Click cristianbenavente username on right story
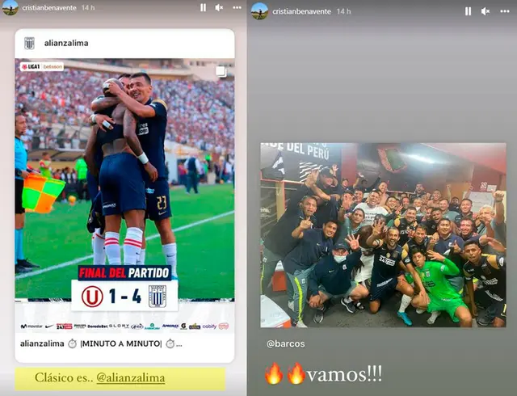This screenshot has width=517, height=396. pos(301,11)
